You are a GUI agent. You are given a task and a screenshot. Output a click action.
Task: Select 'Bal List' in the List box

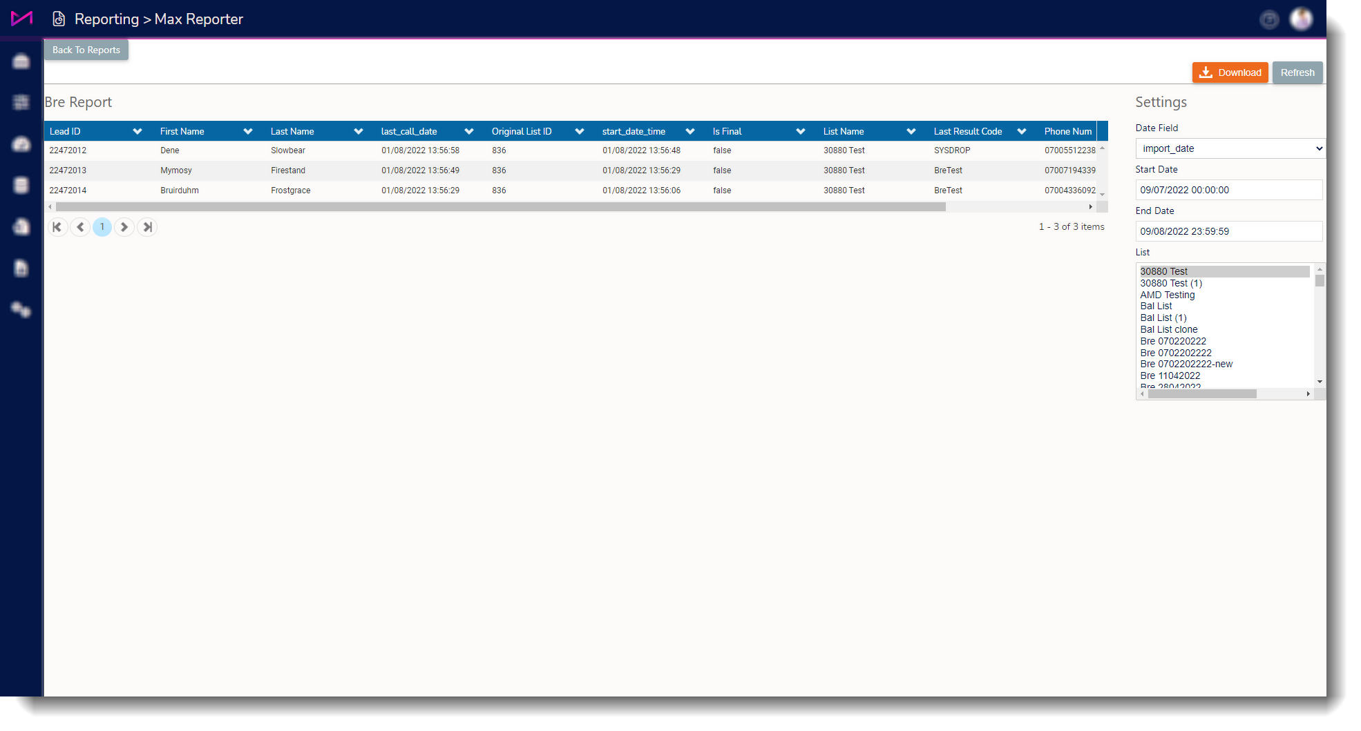(x=1224, y=306)
